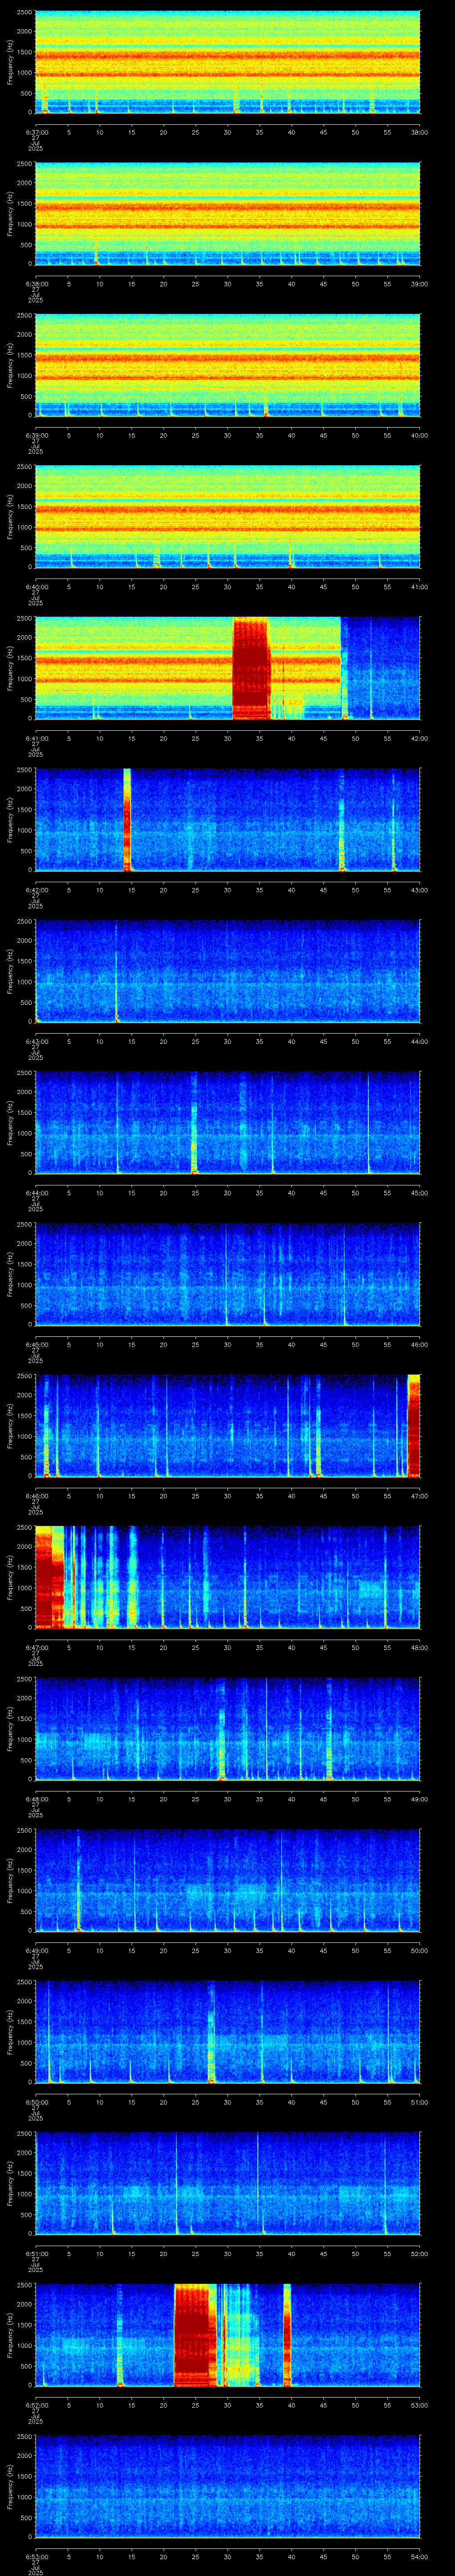Viewport: 455px width, 2576px height.
Task: Open the 6:40 spectrogram panel
Action: pyautogui.click(x=227, y=517)
